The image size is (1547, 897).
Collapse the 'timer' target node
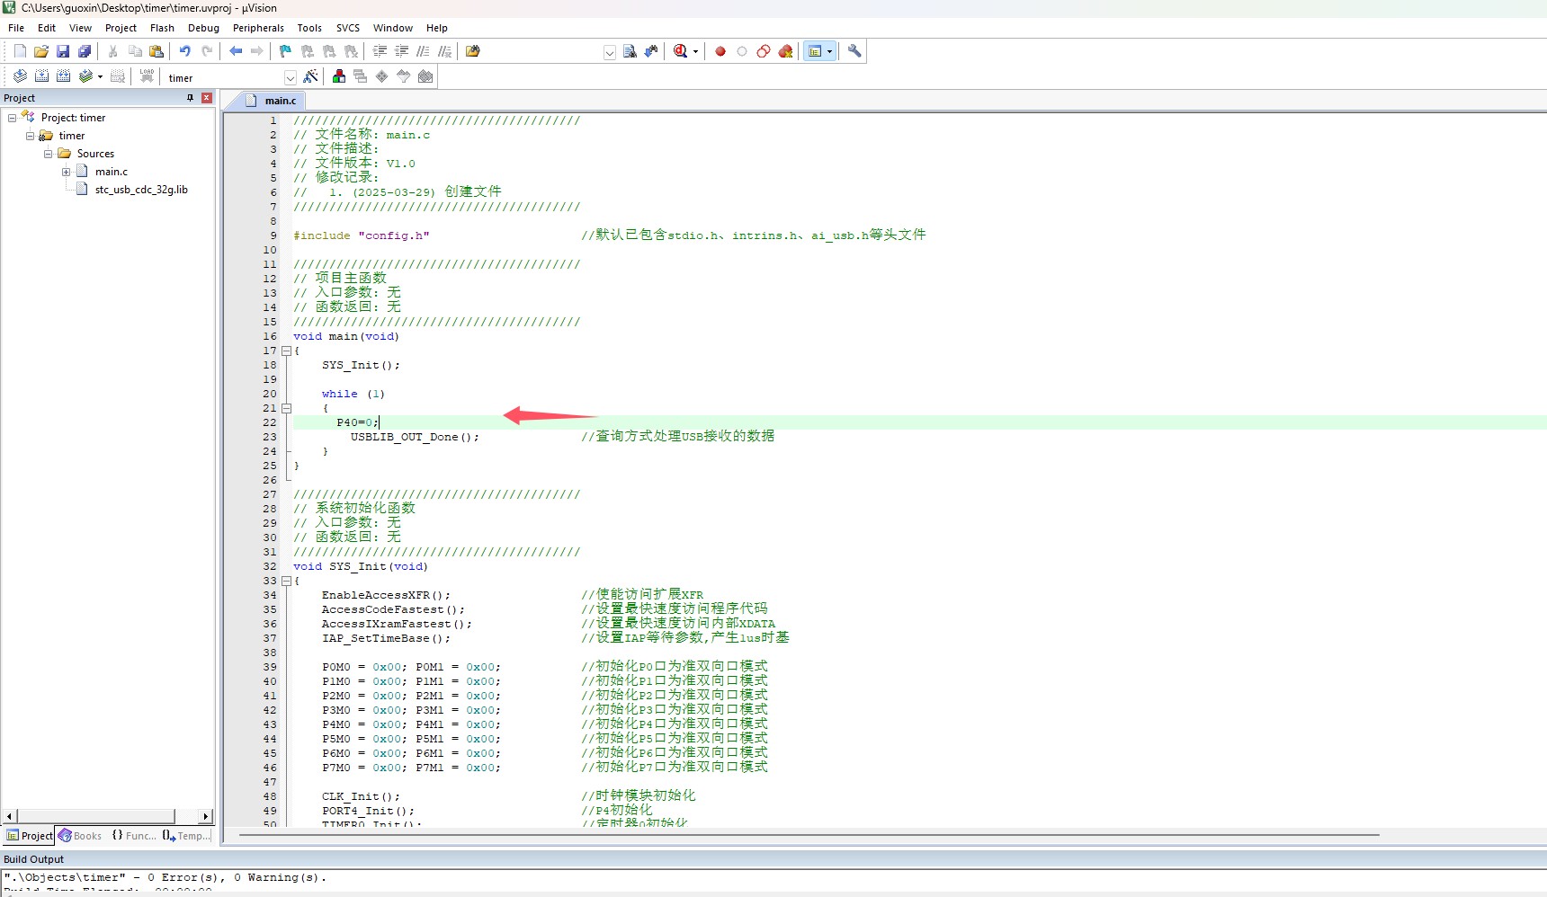pos(30,136)
